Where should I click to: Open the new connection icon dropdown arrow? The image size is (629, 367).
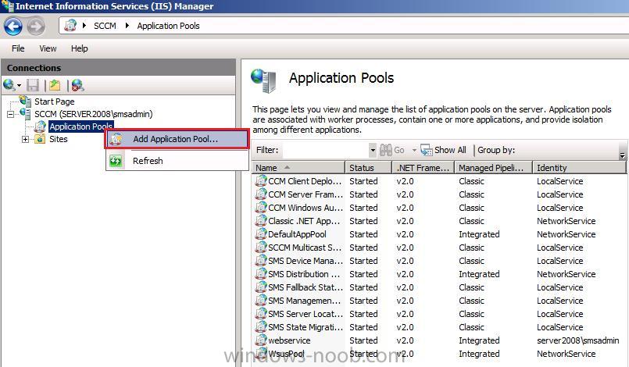pyautogui.click(x=19, y=85)
